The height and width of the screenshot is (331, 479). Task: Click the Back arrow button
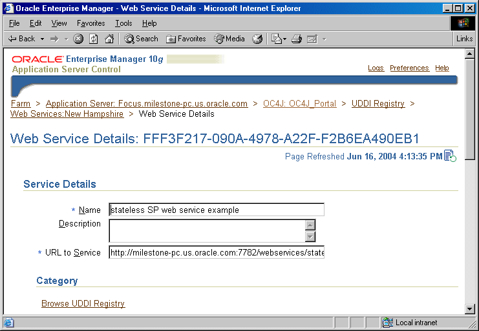[21, 39]
